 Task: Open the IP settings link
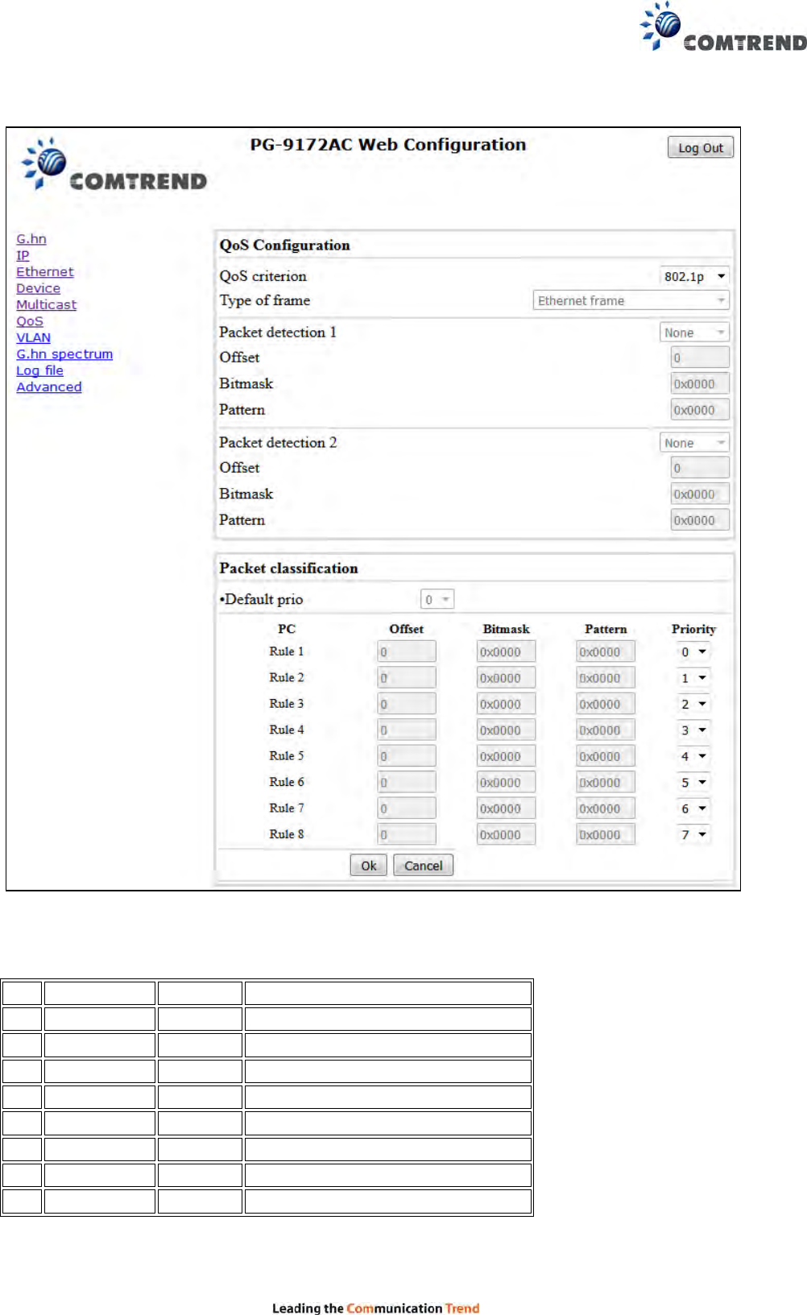(23, 255)
